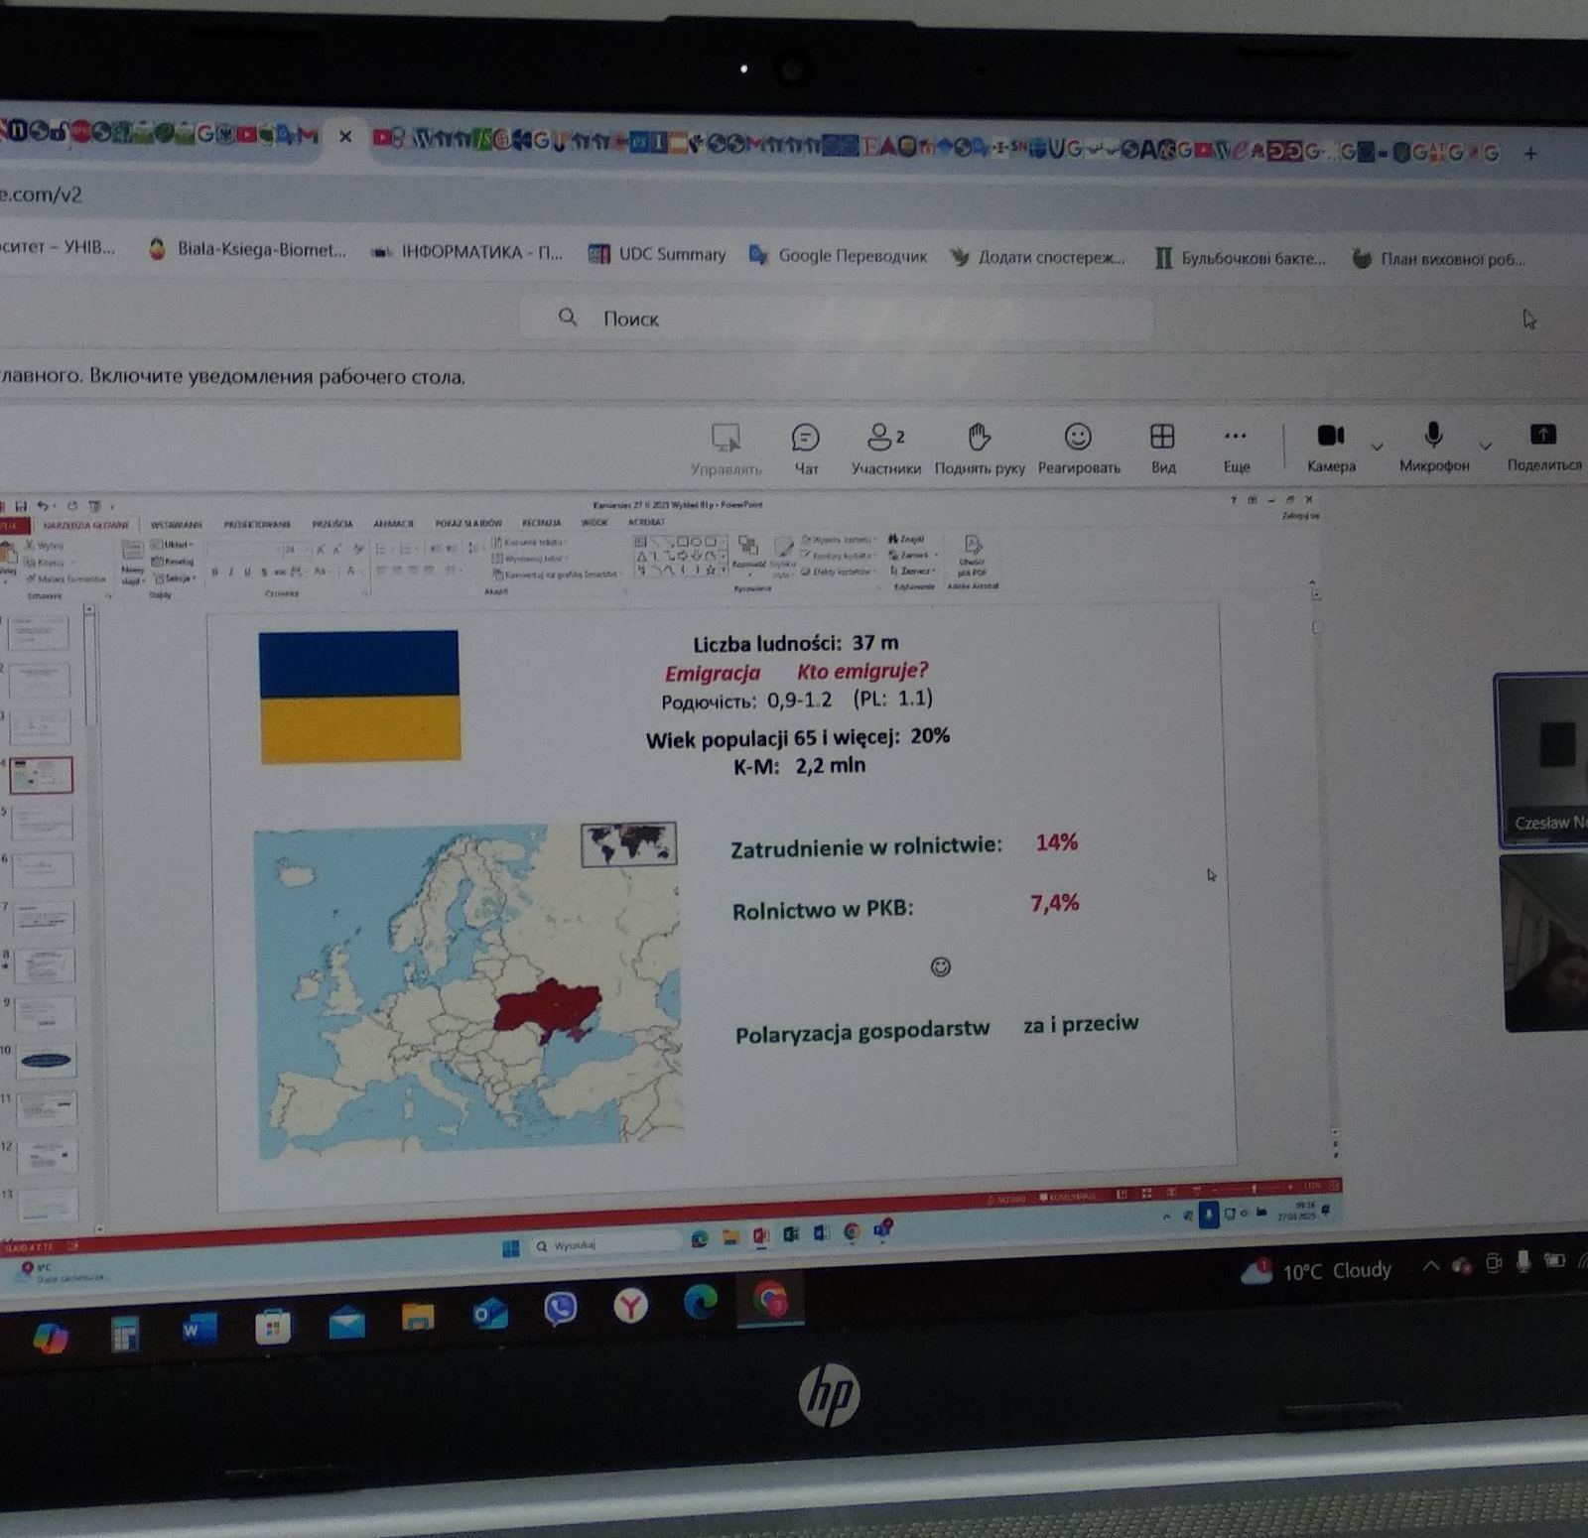Screen dimensions: 1588x1538
Task: Raise your hand in the meeting
Action: pyautogui.click(x=979, y=448)
